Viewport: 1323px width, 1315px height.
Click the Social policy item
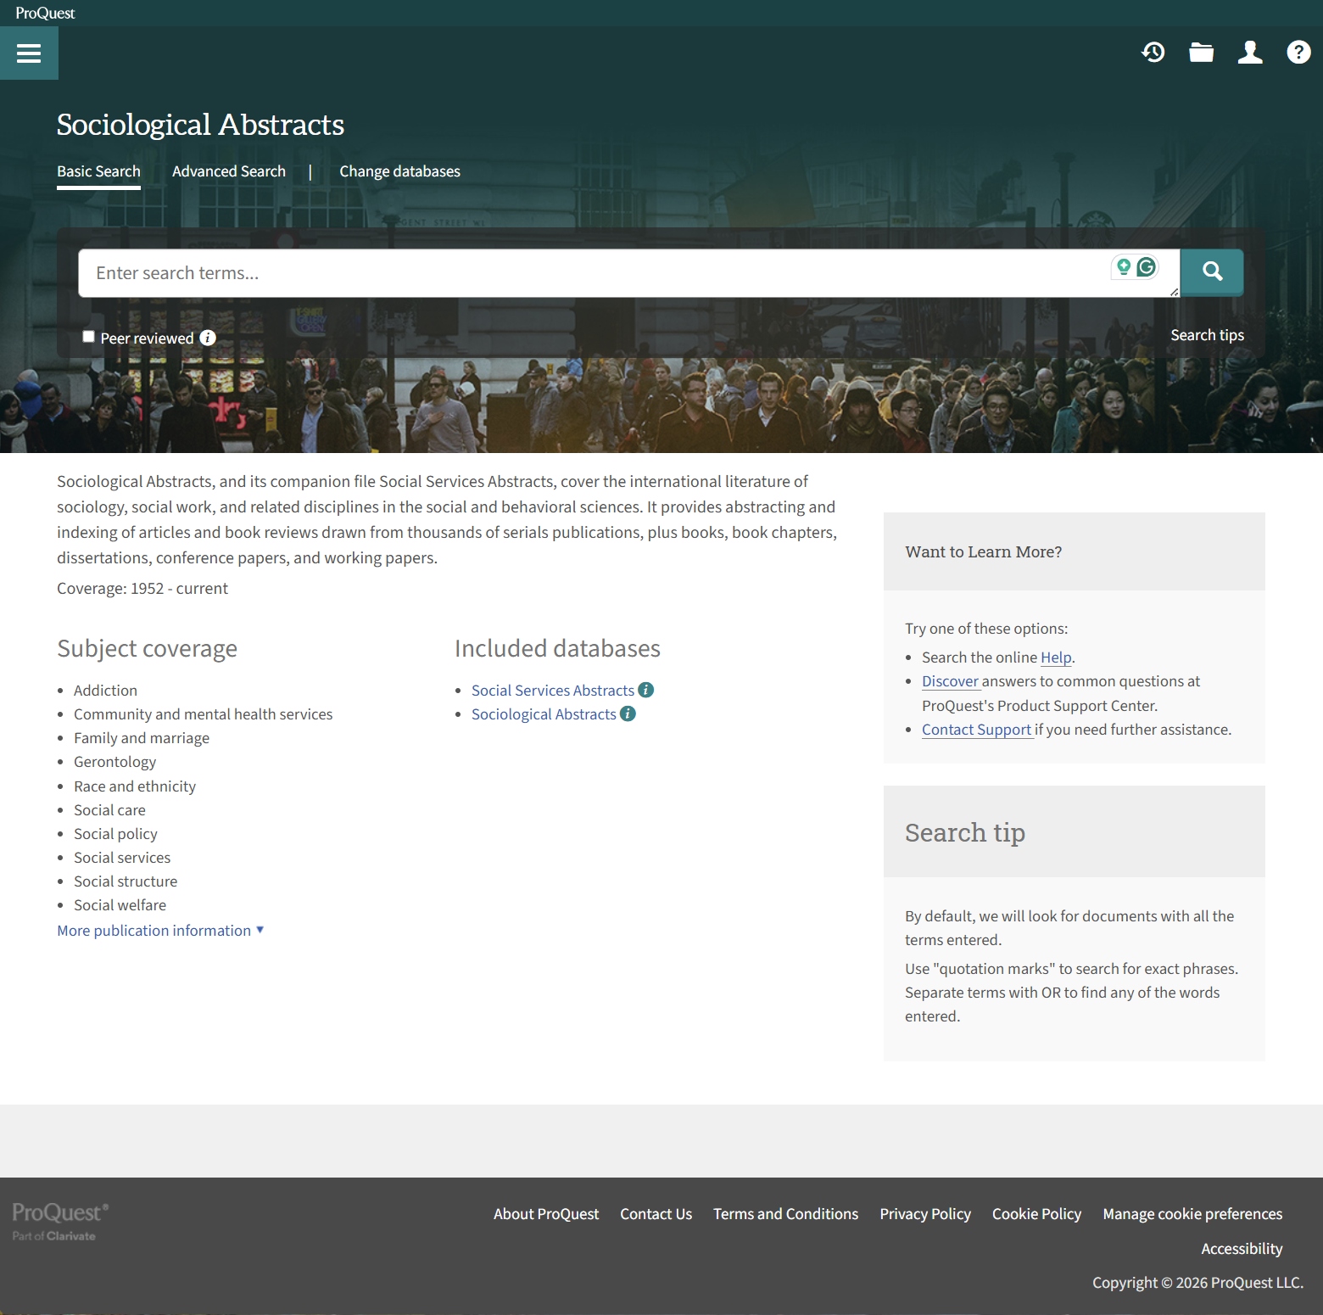tap(115, 834)
